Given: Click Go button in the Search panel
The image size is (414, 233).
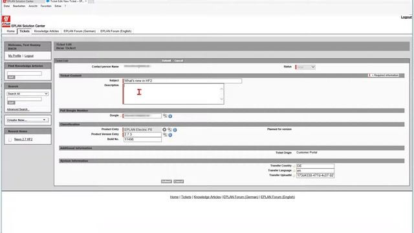Looking at the screenshot, I should point(12,102).
